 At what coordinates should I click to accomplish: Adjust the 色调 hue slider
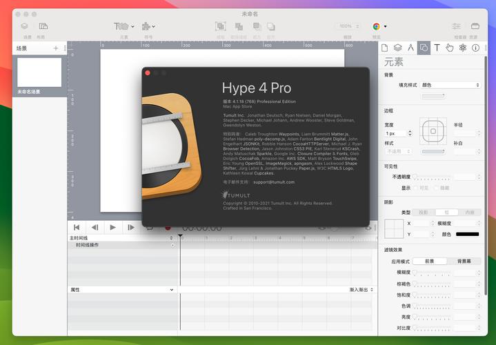click(x=432, y=306)
